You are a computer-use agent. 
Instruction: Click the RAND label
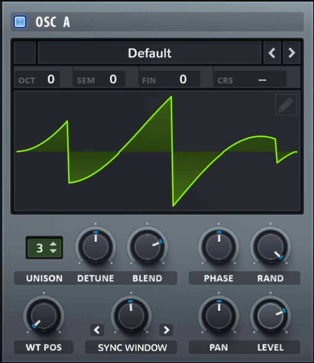coord(271,278)
